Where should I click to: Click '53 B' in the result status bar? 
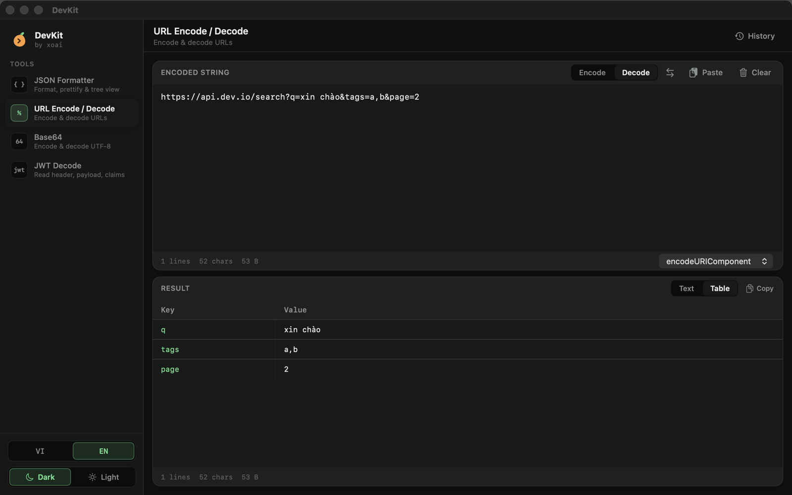click(x=250, y=477)
